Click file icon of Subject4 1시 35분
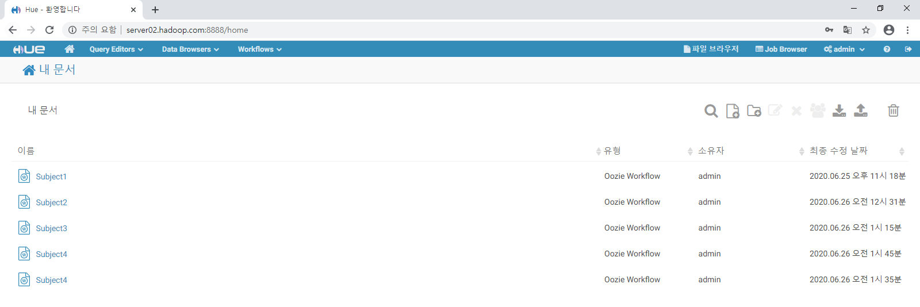920x307 pixels. [x=24, y=279]
